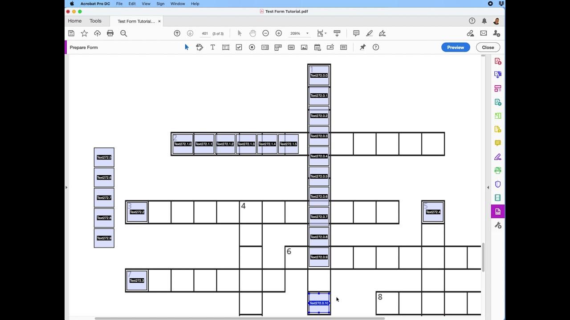Open Export PDF tool in sidebar
The image size is (570, 320).
[498, 75]
